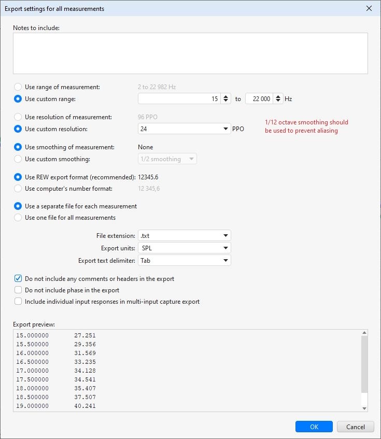Select Use one file for all measurements

point(18,218)
